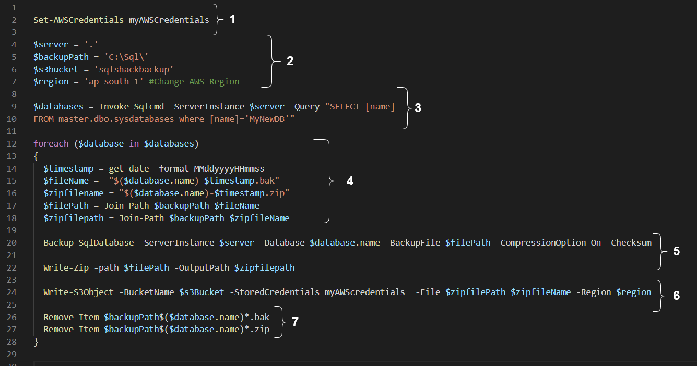Click the -BackupFile parameter
This screenshot has height=366, width=697.
(412, 242)
